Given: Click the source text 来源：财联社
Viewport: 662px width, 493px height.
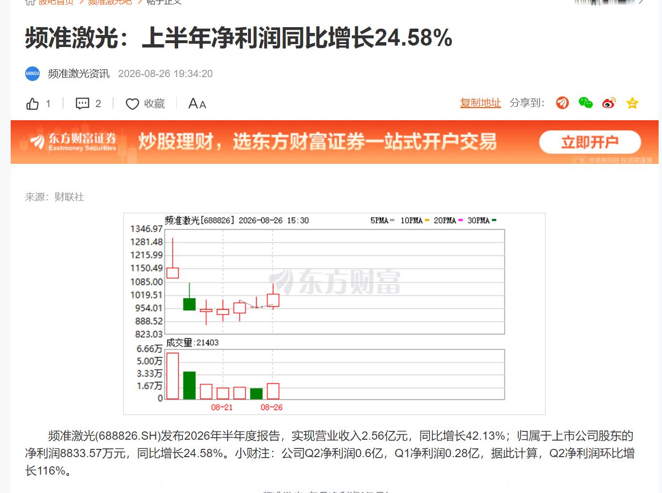Looking at the screenshot, I should click(54, 197).
